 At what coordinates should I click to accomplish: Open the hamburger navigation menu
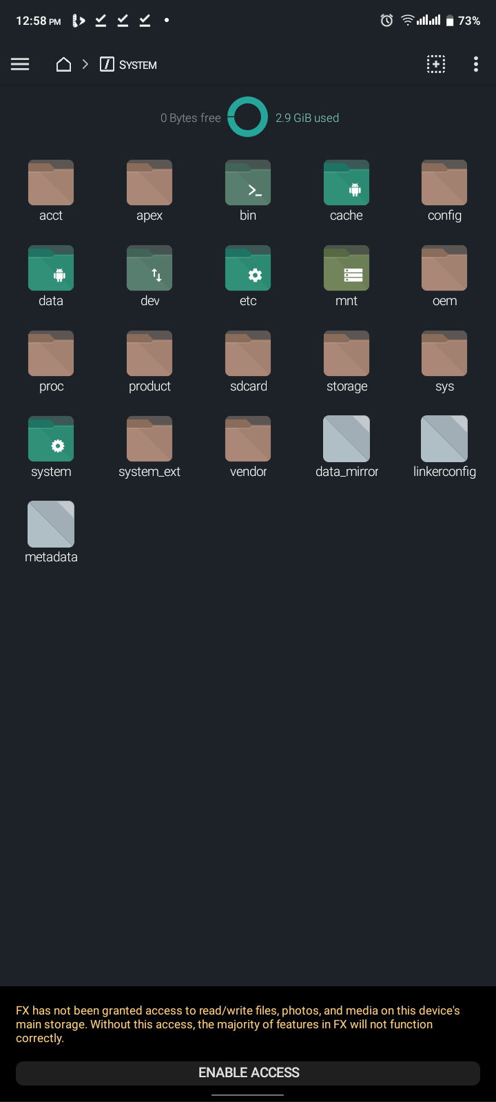click(20, 64)
